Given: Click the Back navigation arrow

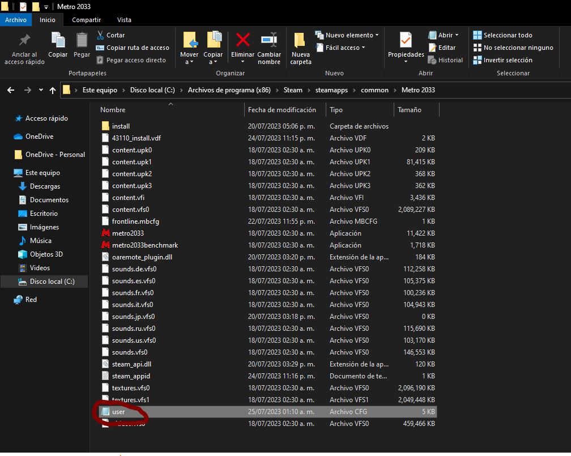Looking at the screenshot, I should (x=11, y=90).
